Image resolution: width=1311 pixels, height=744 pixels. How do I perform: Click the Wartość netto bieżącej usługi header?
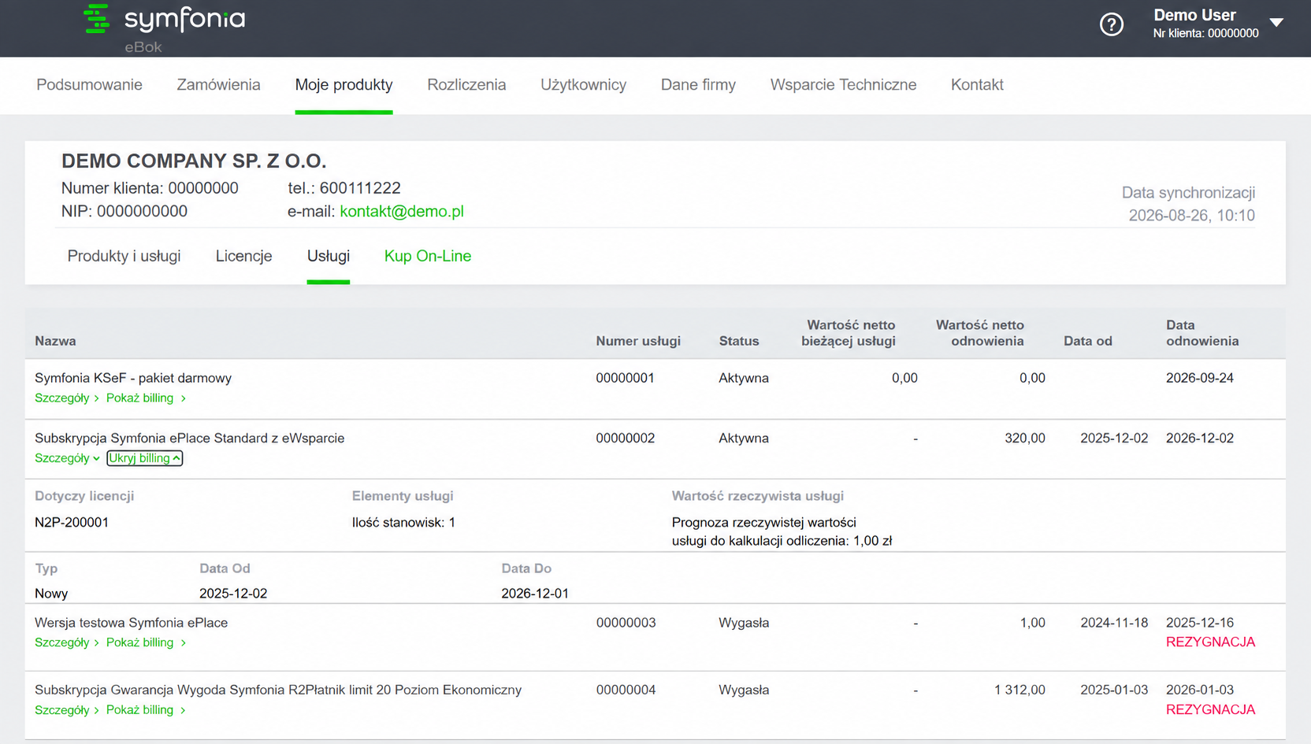(x=849, y=333)
